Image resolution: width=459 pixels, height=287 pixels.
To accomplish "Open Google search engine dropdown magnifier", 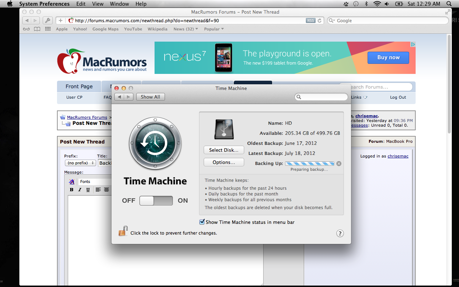I will [x=332, y=20].
